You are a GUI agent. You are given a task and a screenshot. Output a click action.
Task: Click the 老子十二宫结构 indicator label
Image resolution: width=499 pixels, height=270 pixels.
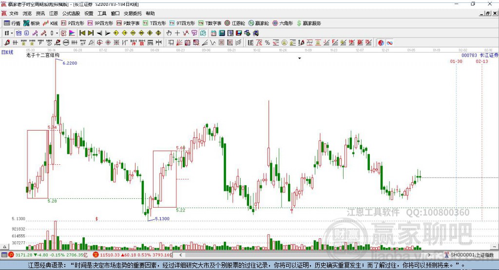[43, 55]
